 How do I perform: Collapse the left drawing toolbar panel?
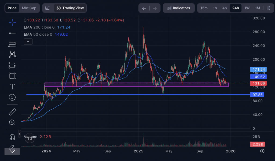pyautogui.click(x=20, y=133)
